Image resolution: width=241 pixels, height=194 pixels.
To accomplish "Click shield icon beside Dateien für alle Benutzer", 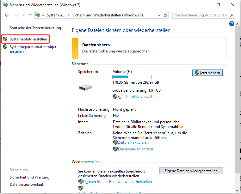I will (x=81, y=182).
